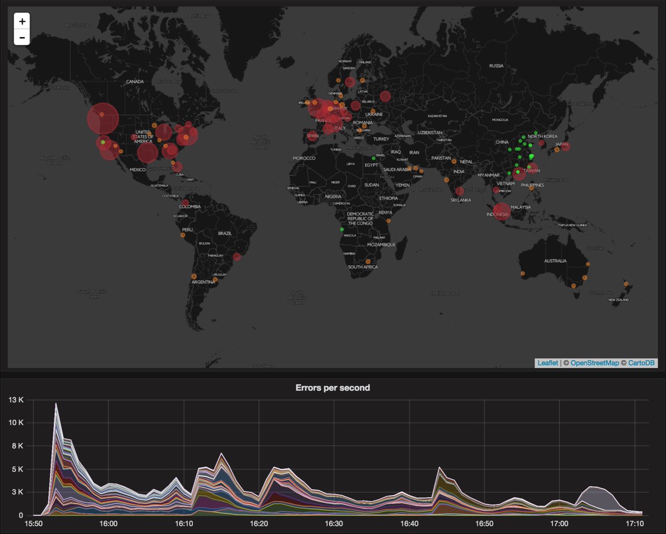This screenshot has width=666, height=534.
Task: Select the large red circle over Indonesia
Action: click(x=501, y=211)
